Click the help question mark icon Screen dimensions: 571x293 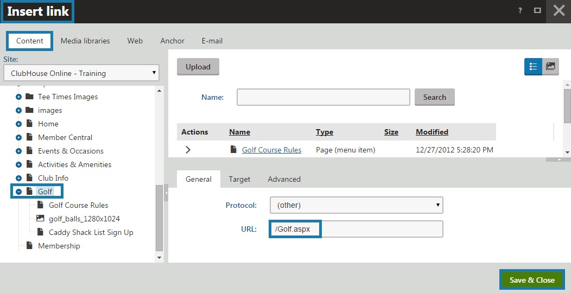coord(521,10)
